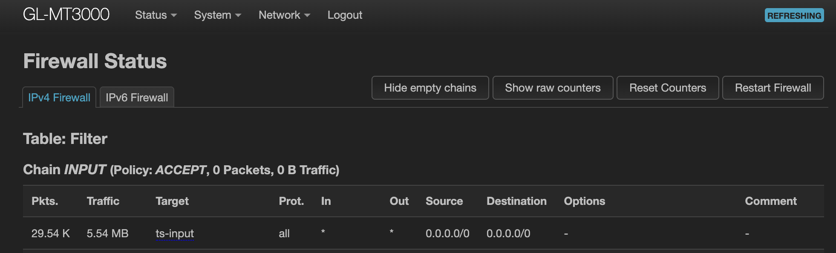The height and width of the screenshot is (253, 836).
Task: Follow the ts-input chain link
Action: [x=175, y=233]
